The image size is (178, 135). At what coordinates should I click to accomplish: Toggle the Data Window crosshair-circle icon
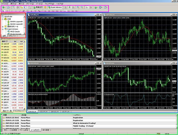[x=18, y=7]
